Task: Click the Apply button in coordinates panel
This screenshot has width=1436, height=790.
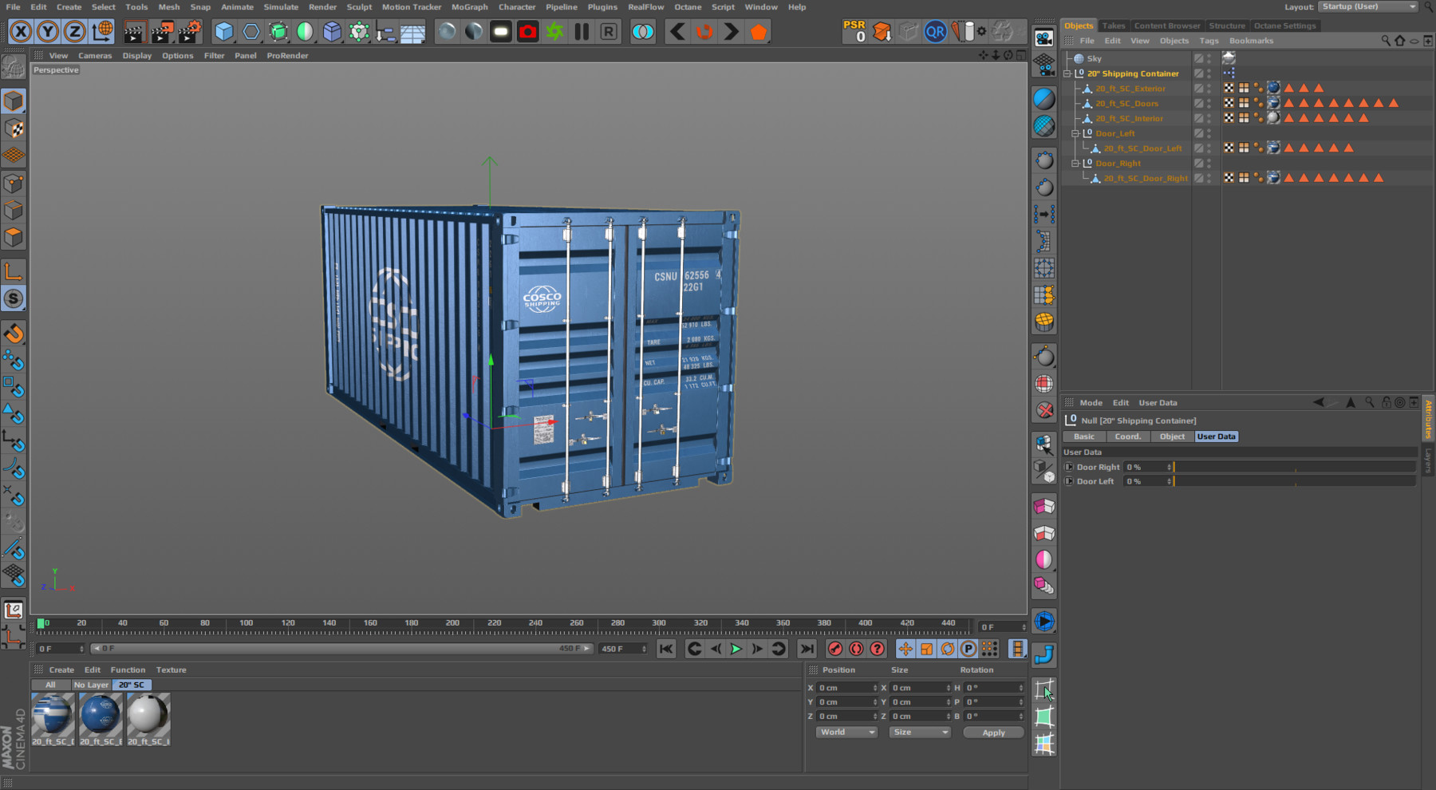Action: click(993, 733)
